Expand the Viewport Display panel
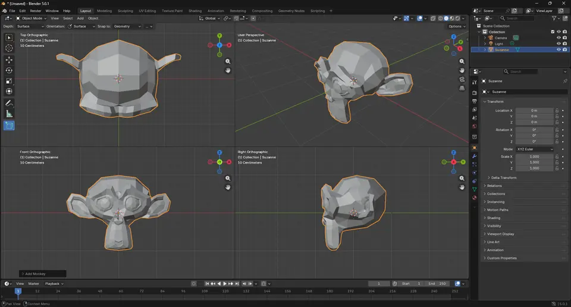Viewport: 571px width, 307px height. 500,234
